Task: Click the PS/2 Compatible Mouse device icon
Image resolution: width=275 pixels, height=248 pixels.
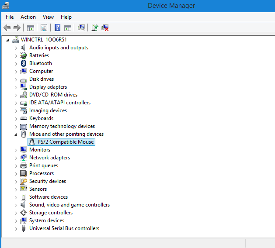Action: [32, 142]
